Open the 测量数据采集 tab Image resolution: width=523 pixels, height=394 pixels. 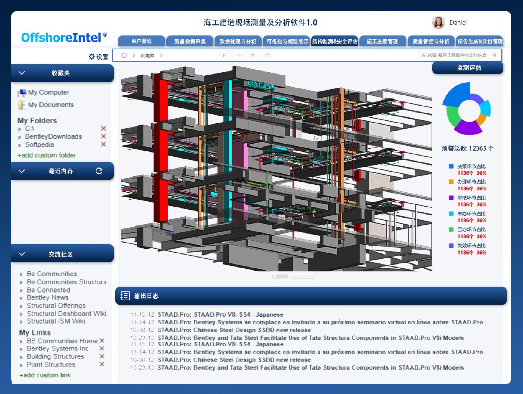(x=190, y=41)
